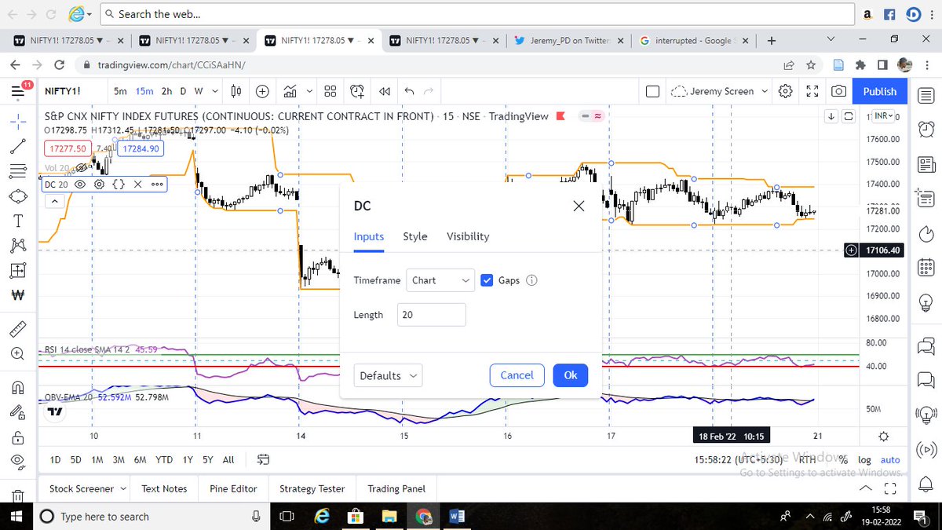Select the Inputs tab in DC dialog
Viewport: 942px width, 530px height.
(x=369, y=236)
